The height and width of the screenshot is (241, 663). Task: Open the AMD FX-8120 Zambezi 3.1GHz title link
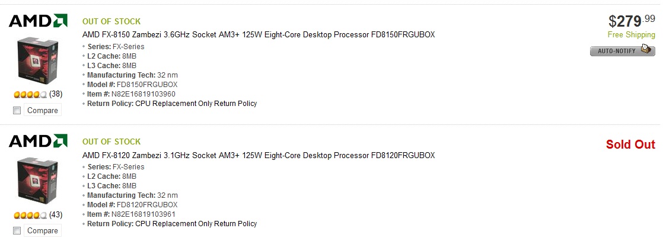259,155
